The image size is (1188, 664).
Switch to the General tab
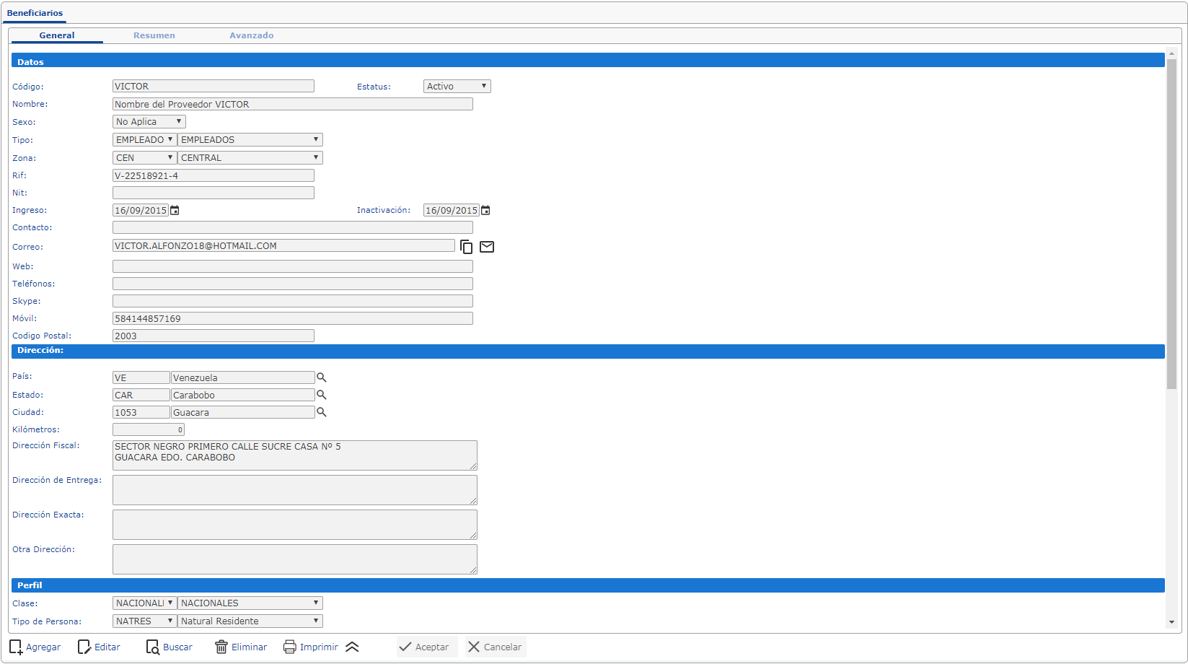(57, 35)
